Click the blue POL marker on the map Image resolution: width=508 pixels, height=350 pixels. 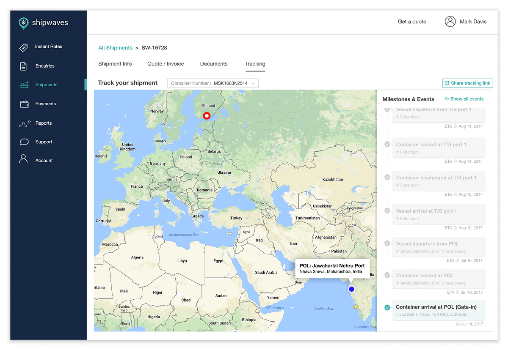[351, 289]
